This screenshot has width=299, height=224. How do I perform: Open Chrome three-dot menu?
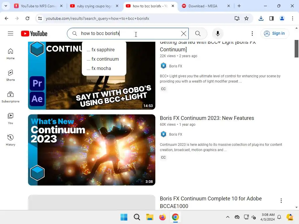[292, 18]
